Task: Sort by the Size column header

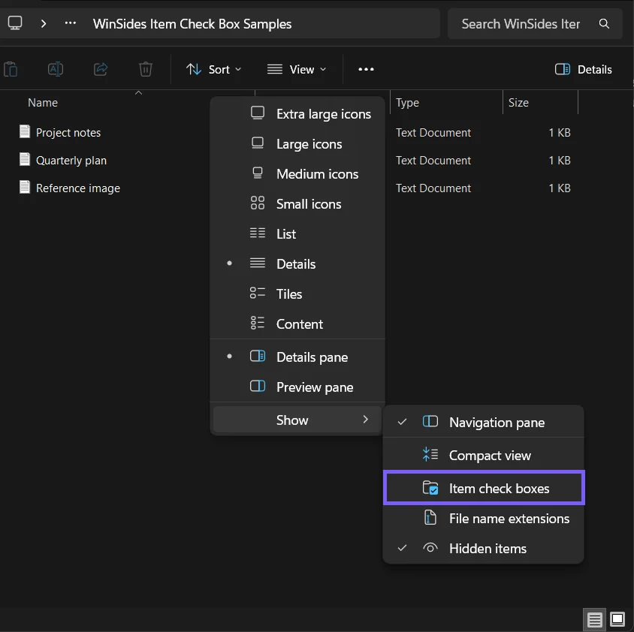Action: [518, 103]
